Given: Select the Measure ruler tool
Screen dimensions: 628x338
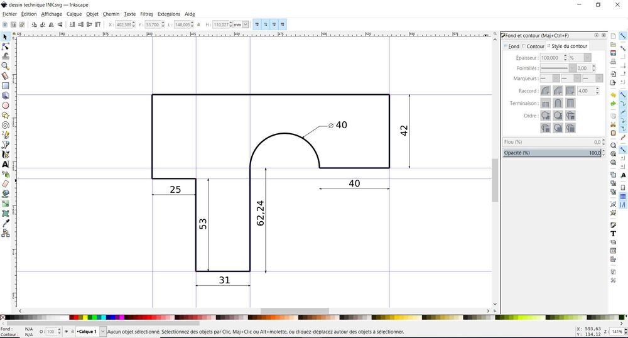Looking at the screenshot, I should pos(5,75).
